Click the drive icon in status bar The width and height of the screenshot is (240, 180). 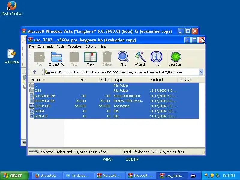coord(31,151)
